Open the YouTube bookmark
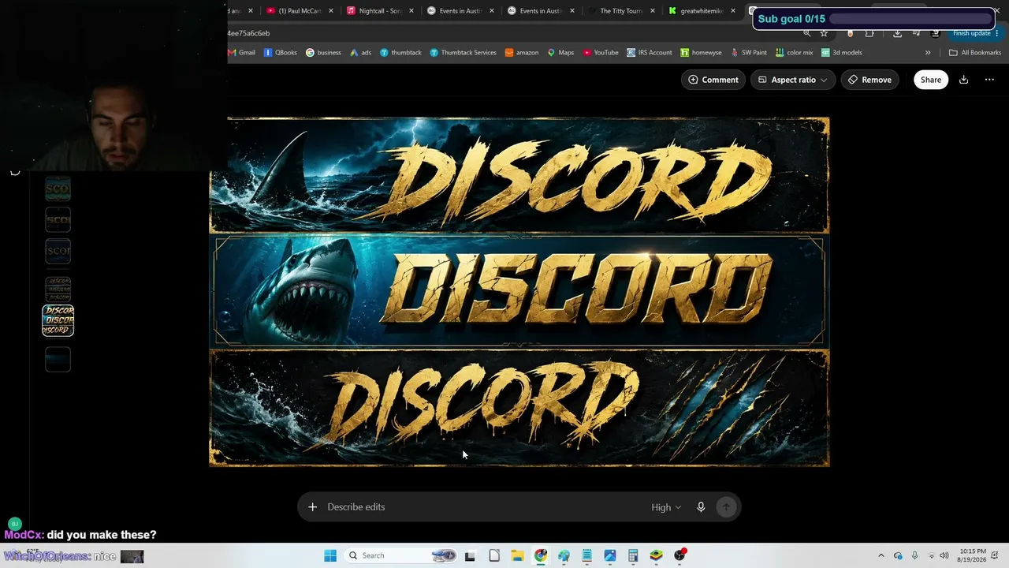 (x=601, y=53)
